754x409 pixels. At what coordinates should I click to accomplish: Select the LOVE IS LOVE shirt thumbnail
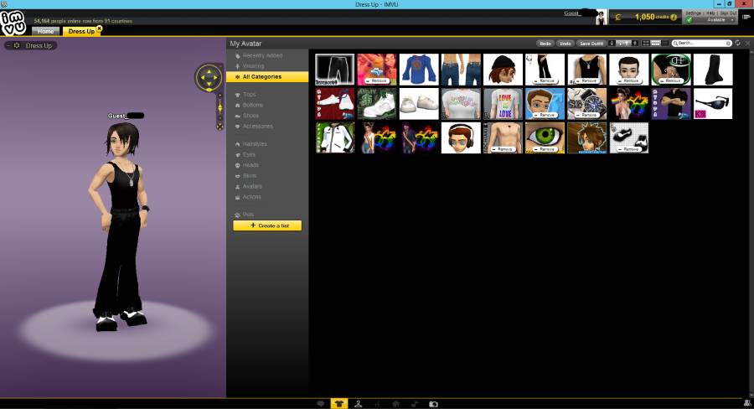503,103
